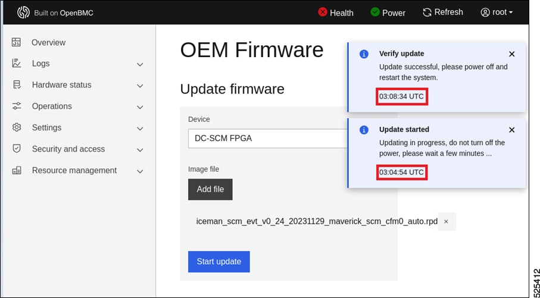Screen dimensions: 540x298
Task: Open the Hardware status menu item
Action: (x=62, y=85)
